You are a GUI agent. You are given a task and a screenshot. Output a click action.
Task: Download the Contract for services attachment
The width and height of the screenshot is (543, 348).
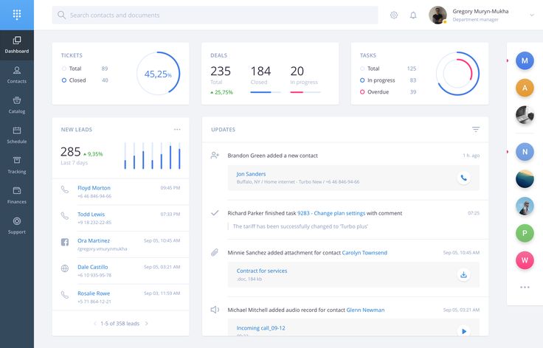(463, 275)
